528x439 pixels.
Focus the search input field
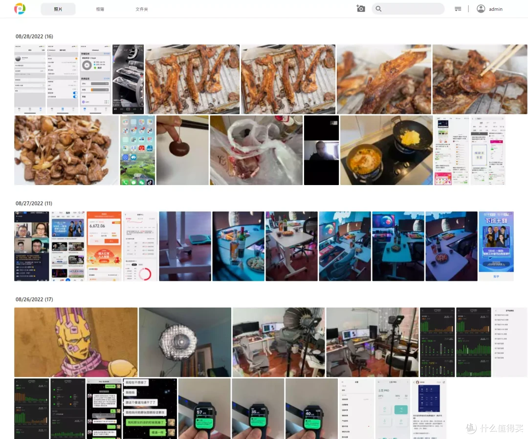click(408, 9)
